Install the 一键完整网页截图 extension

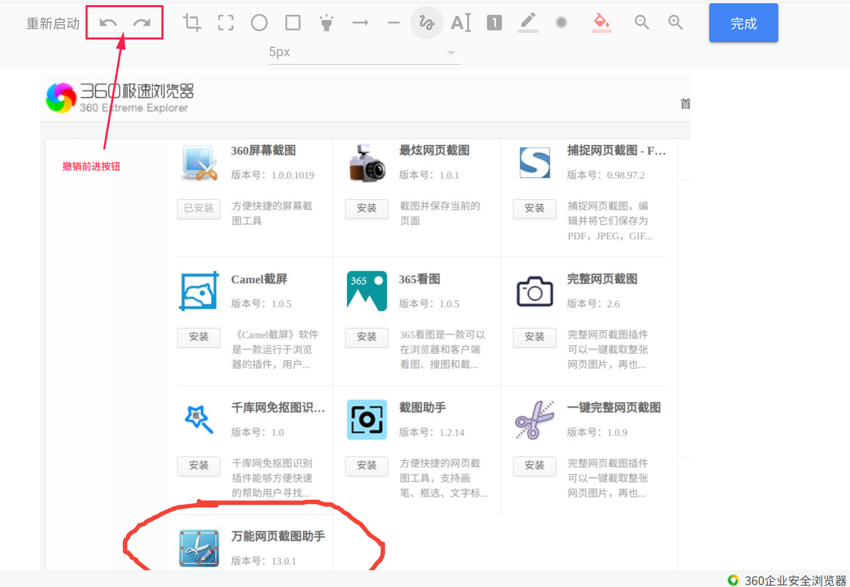point(535,465)
